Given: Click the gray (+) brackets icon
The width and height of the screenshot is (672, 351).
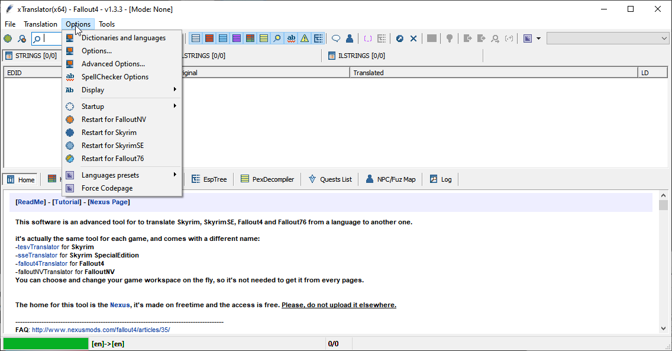Looking at the screenshot, I should click(x=509, y=38).
